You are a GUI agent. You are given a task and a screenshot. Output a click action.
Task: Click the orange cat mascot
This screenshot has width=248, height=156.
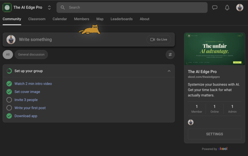tap(90, 29)
